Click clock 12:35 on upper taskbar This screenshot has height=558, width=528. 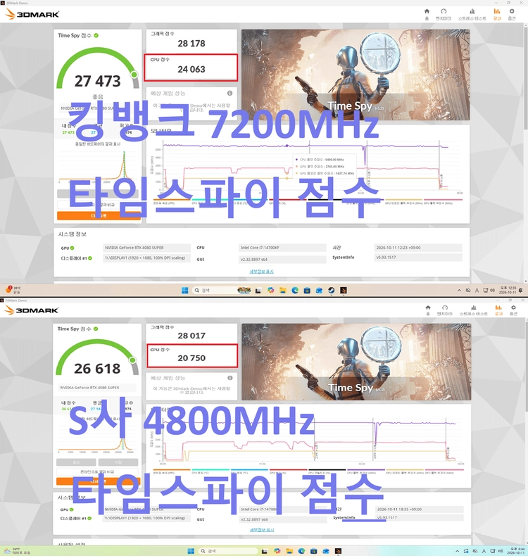(508, 290)
